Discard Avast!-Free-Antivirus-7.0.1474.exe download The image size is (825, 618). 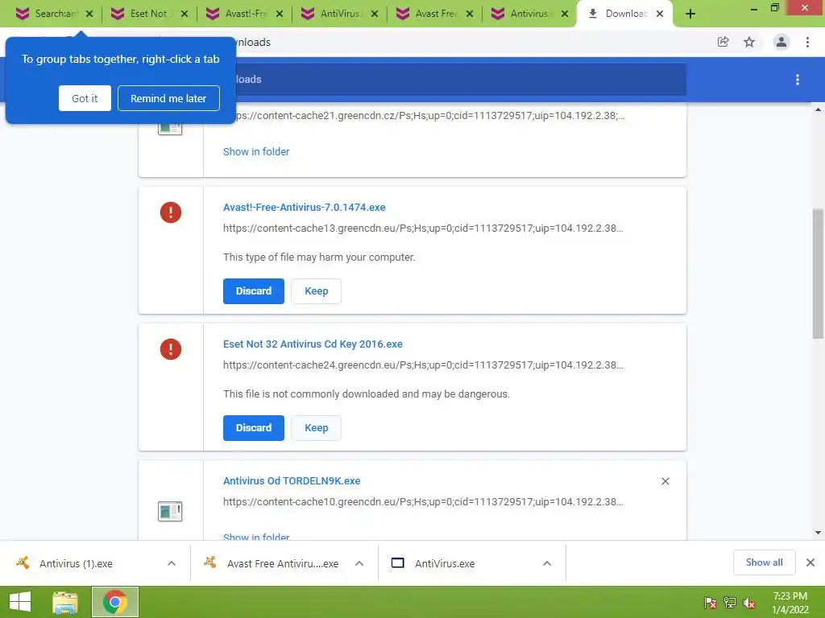coord(254,291)
